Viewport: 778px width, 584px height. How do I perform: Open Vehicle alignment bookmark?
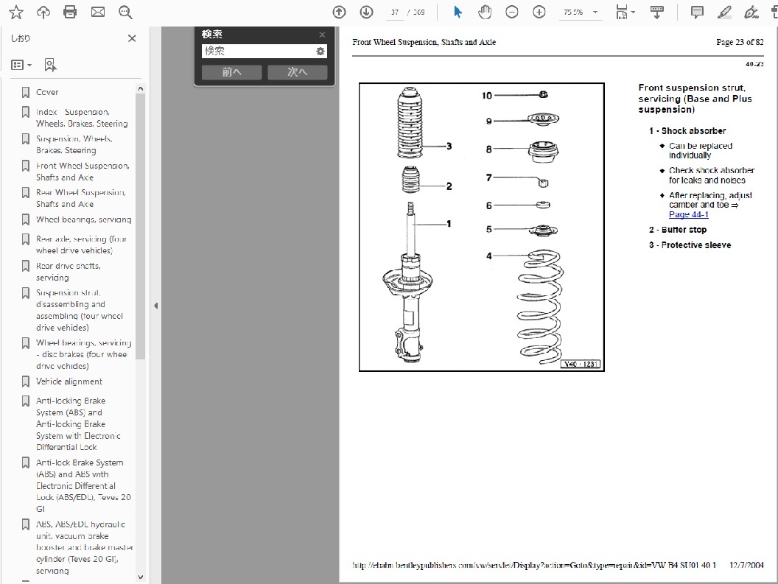click(69, 381)
